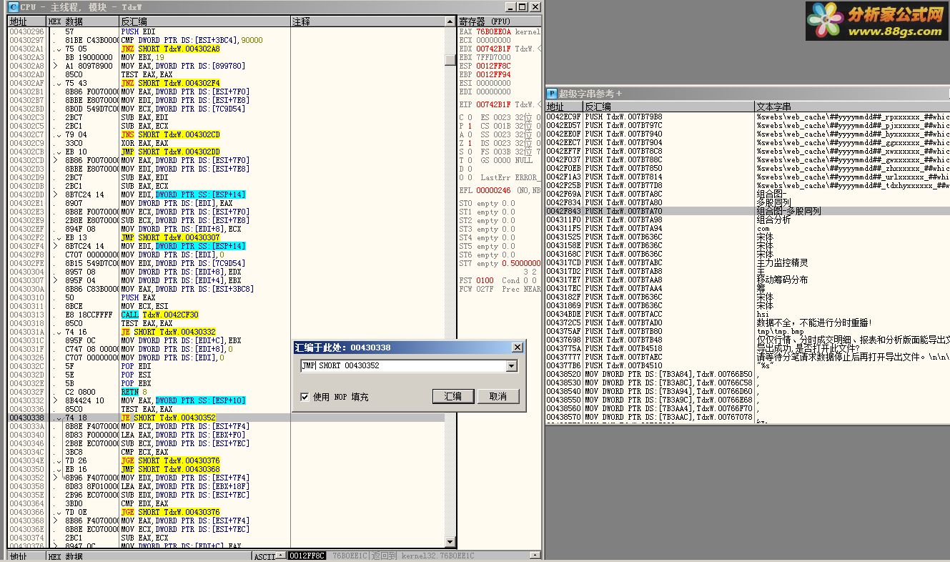
Task: Open the assemble command history dropdown
Action: [511, 366]
